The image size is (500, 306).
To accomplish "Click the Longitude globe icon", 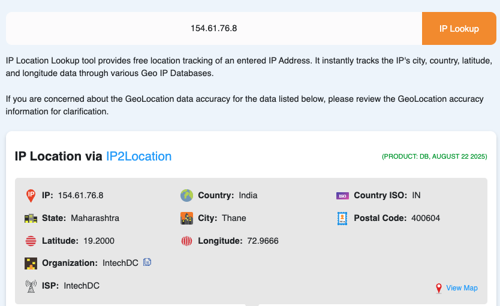I will pyautogui.click(x=186, y=241).
